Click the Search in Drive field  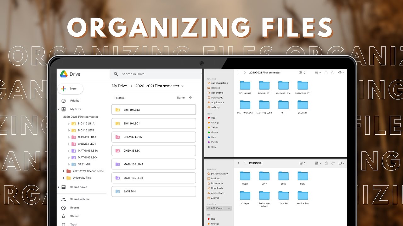[x=156, y=74]
